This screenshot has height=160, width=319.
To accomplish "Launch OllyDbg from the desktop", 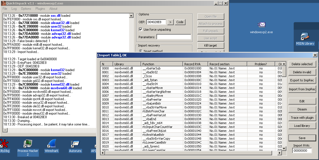I will (x=4, y=144).
